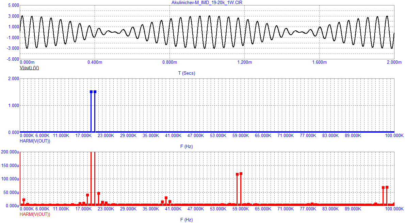
Task: Click F (Hz) title under the blue plot
Action: pos(187,146)
